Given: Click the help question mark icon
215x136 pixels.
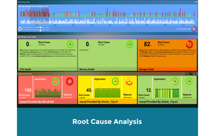Looking at the screenshot, I should (194, 2).
